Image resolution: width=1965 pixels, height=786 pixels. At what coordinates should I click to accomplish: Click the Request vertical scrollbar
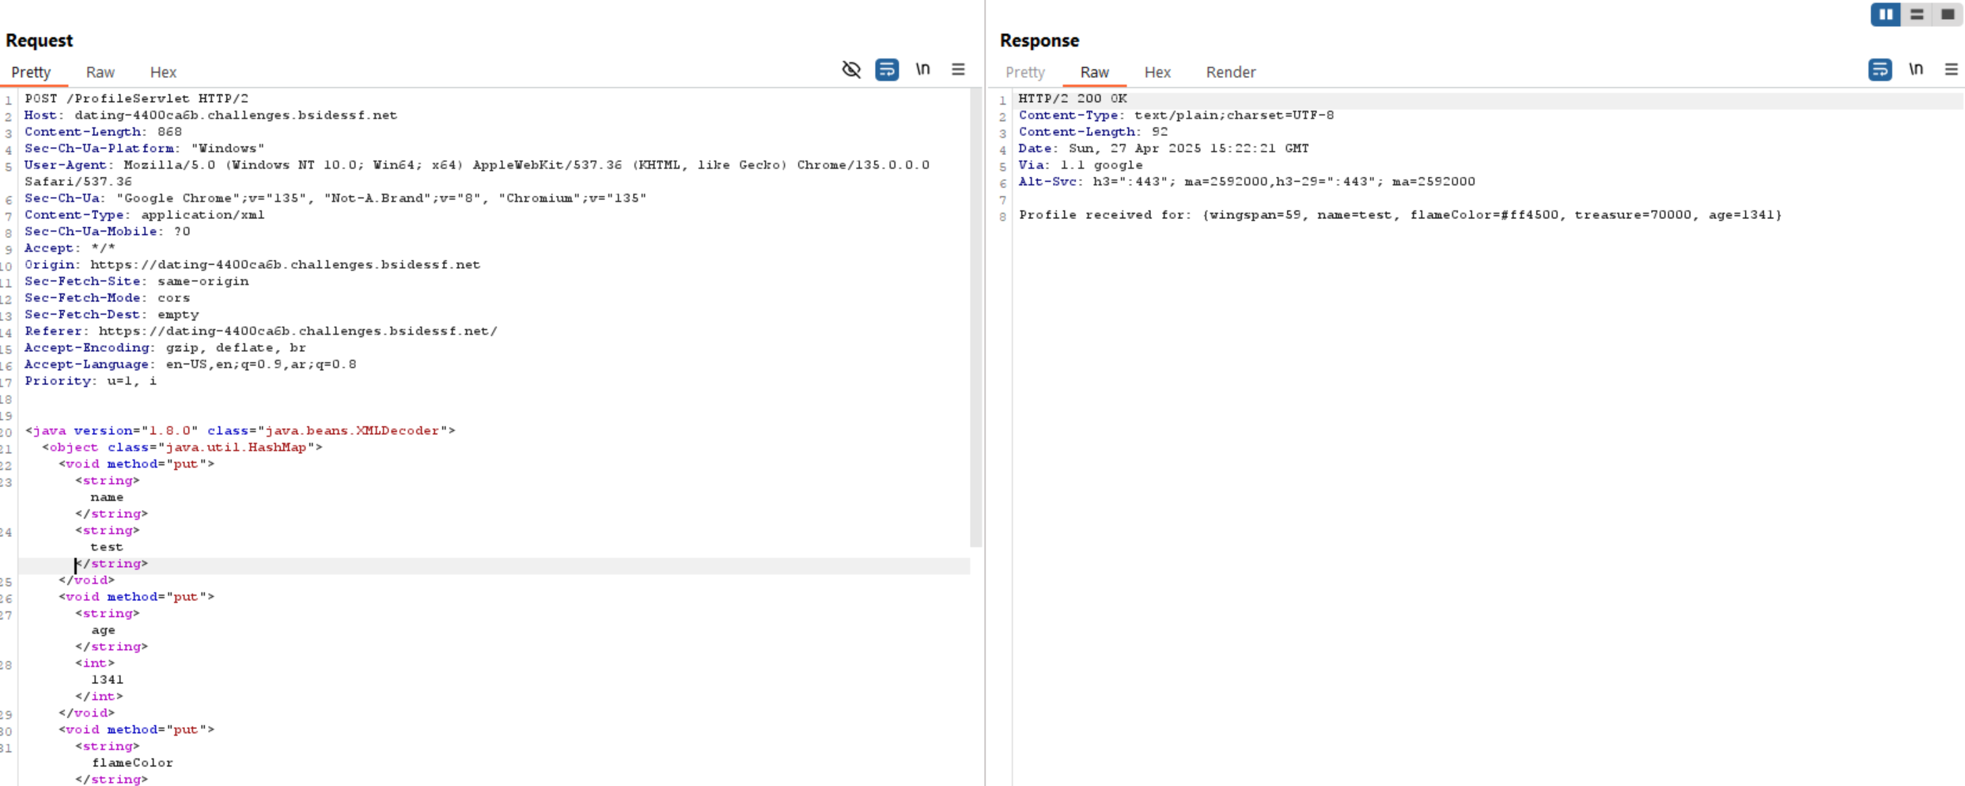[976, 318]
